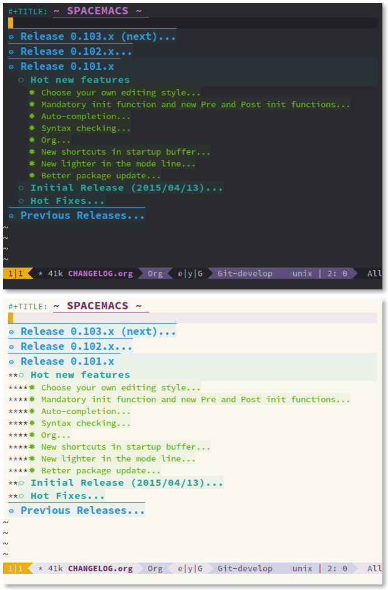Viewport: 388px width, 590px height.
Task: Click star bullet of dark New lighter in mode line
Action: [32, 163]
